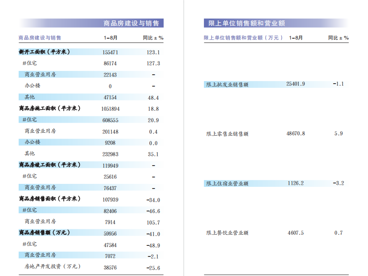
Task: Click the percentage -1.1
Action: point(338,84)
